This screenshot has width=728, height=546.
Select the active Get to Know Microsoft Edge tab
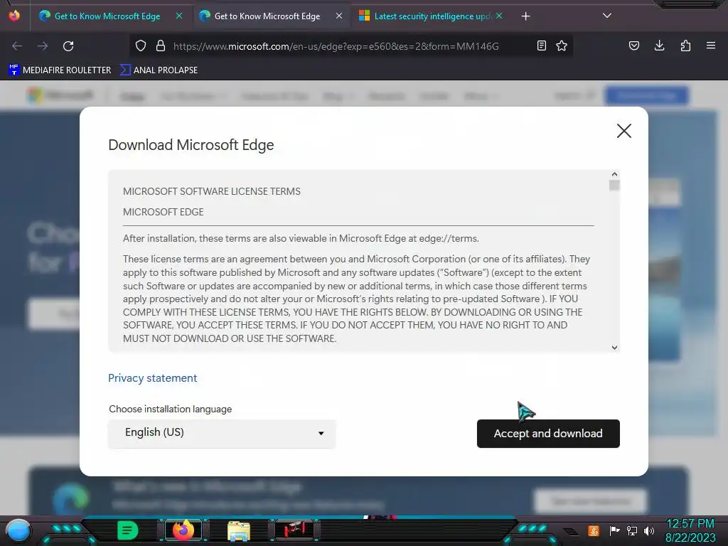tap(267, 16)
